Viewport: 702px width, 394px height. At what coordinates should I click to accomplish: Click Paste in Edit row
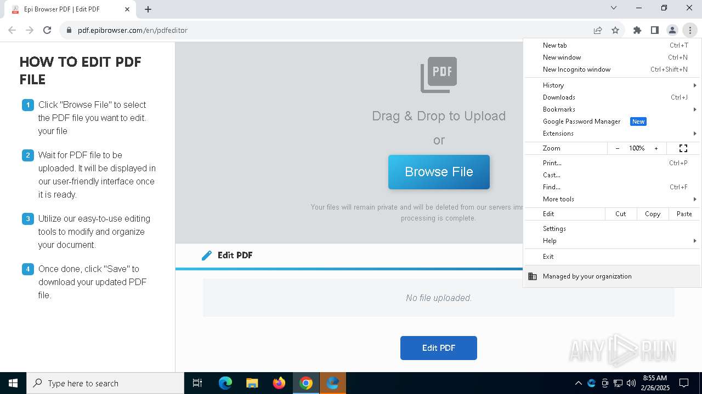tap(684, 214)
